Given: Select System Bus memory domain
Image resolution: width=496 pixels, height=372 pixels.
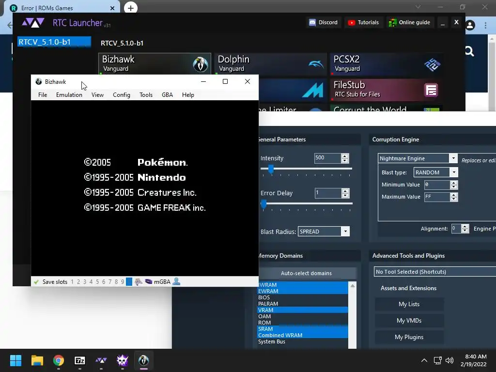Looking at the screenshot, I should (303, 341).
